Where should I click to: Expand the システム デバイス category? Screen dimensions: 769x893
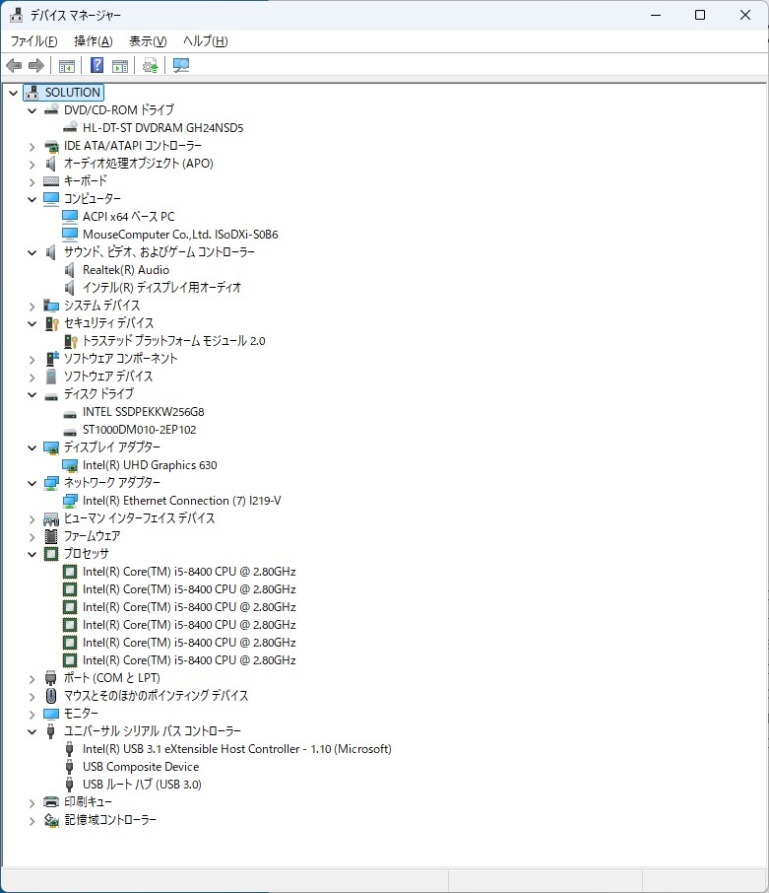coord(32,307)
